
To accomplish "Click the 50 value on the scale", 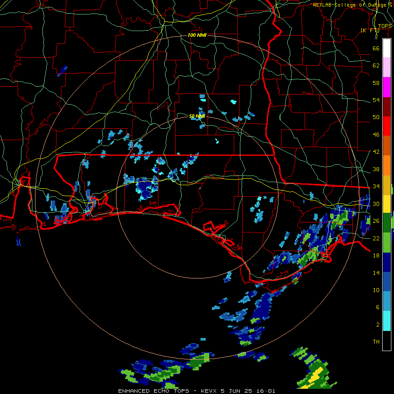I will (376, 117).
